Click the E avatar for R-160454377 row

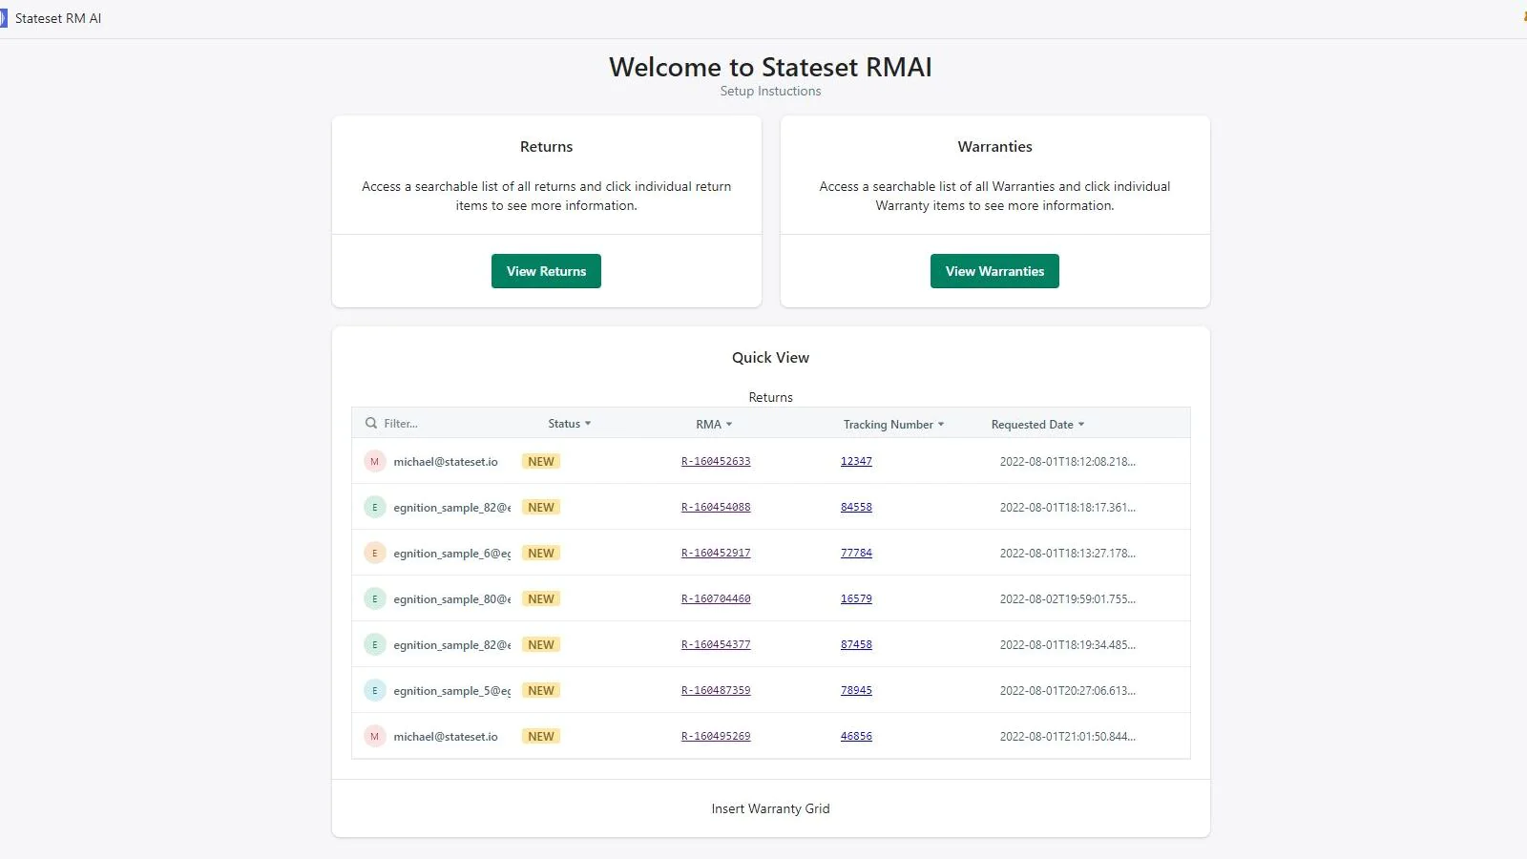click(x=374, y=644)
